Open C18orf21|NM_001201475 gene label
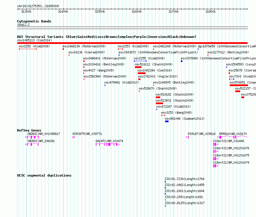The width and height of the screenshot is (256, 217). [231, 155]
